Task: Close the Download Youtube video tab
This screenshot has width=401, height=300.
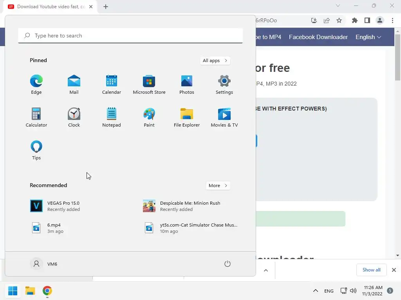Action: pyautogui.click(x=91, y=7)
